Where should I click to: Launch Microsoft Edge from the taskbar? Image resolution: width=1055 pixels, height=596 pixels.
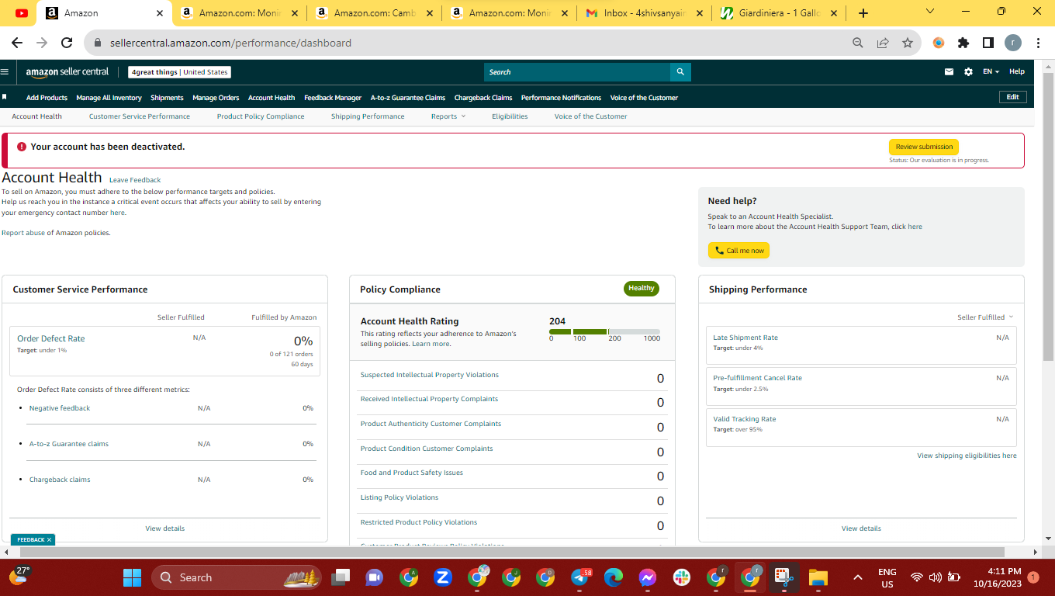tap(614, 577)
